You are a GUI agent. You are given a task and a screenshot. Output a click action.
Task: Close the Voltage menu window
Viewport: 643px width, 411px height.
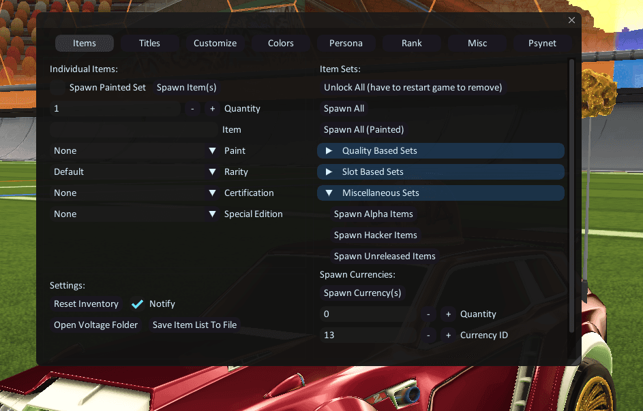pos(571,20)
